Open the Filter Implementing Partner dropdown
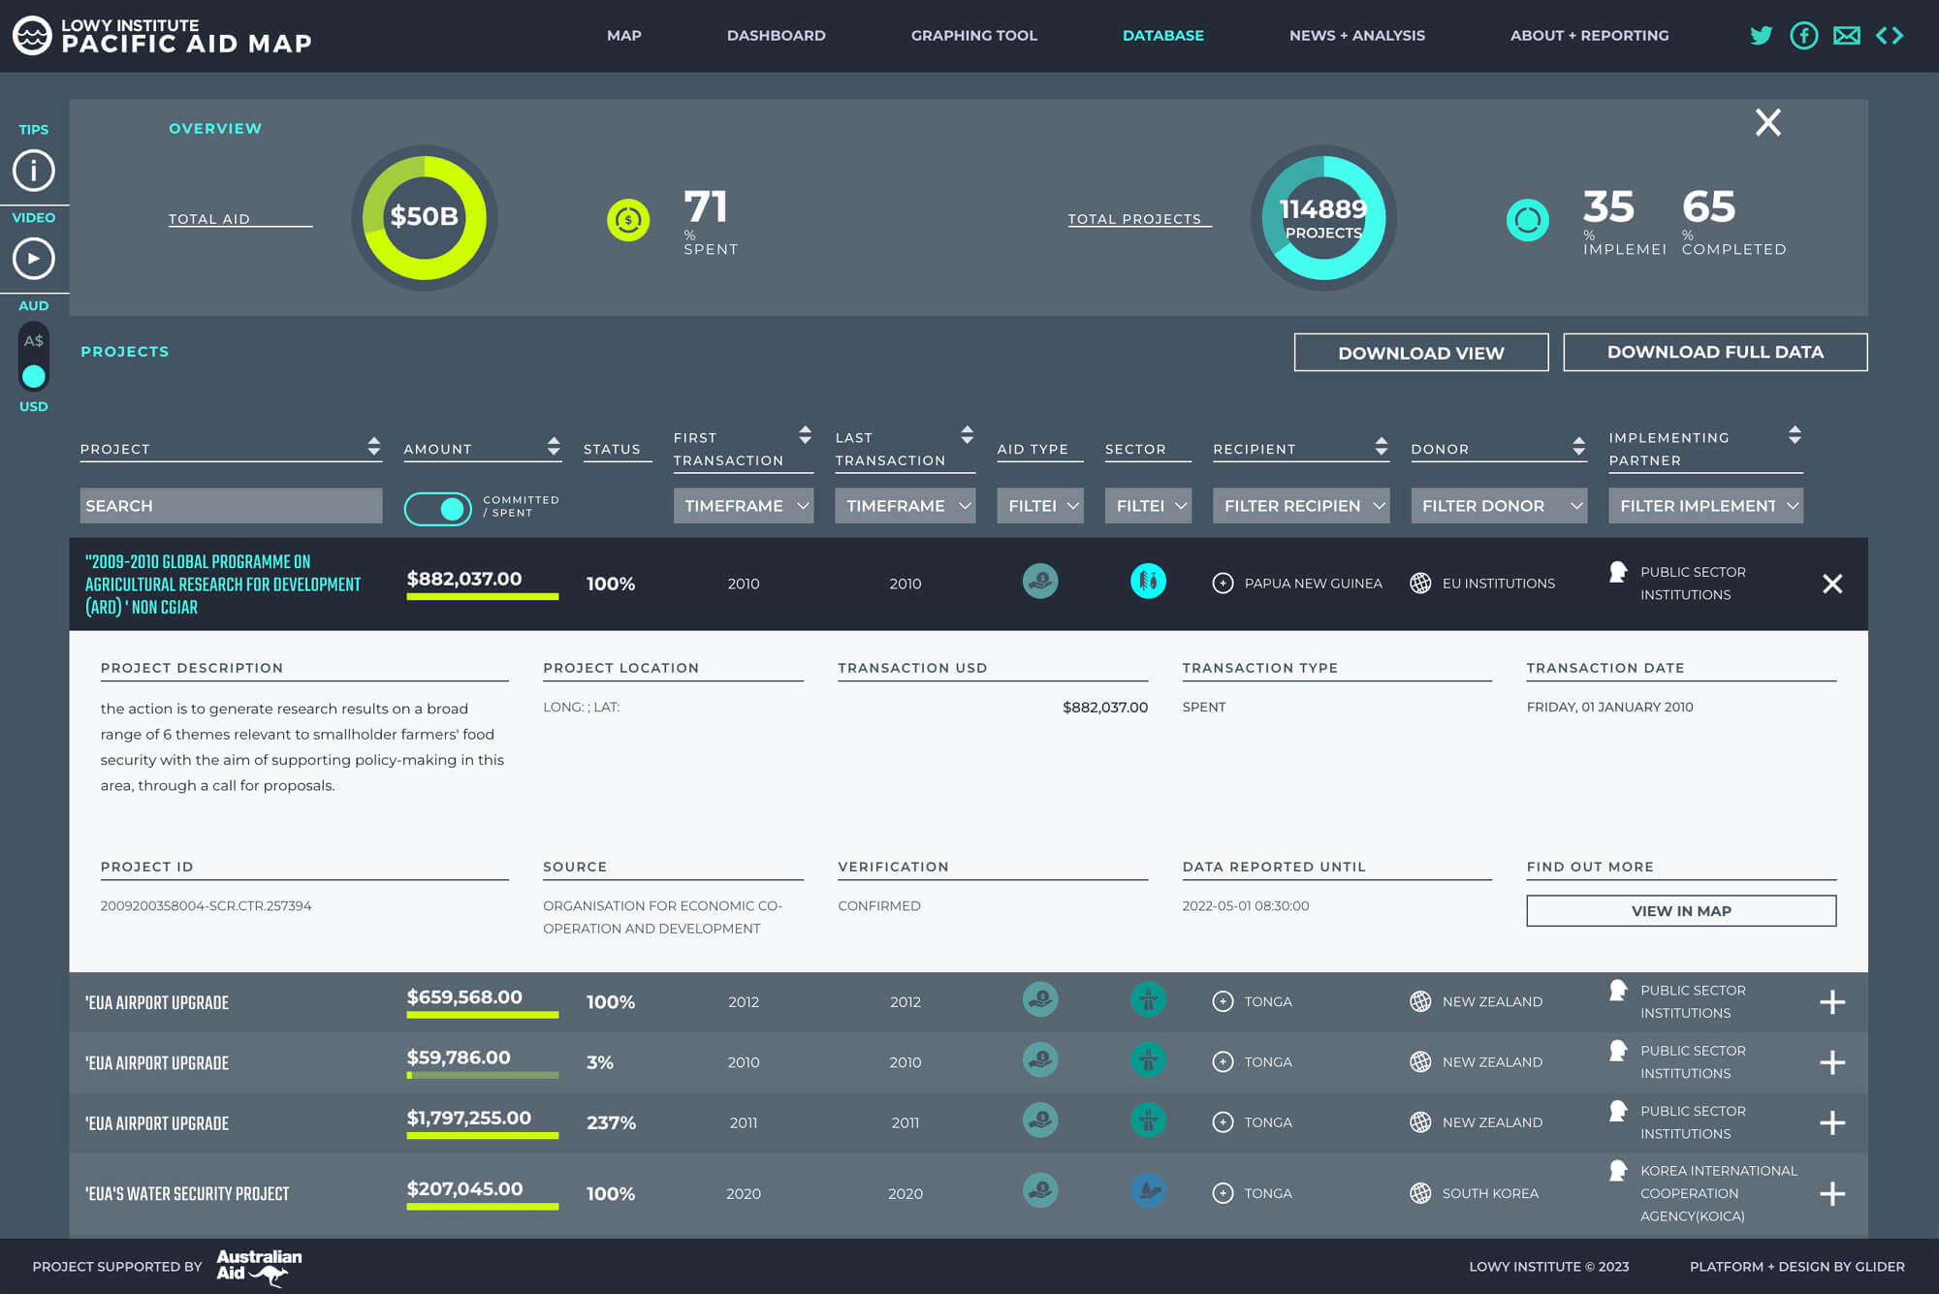 (x=1706, y=506)
